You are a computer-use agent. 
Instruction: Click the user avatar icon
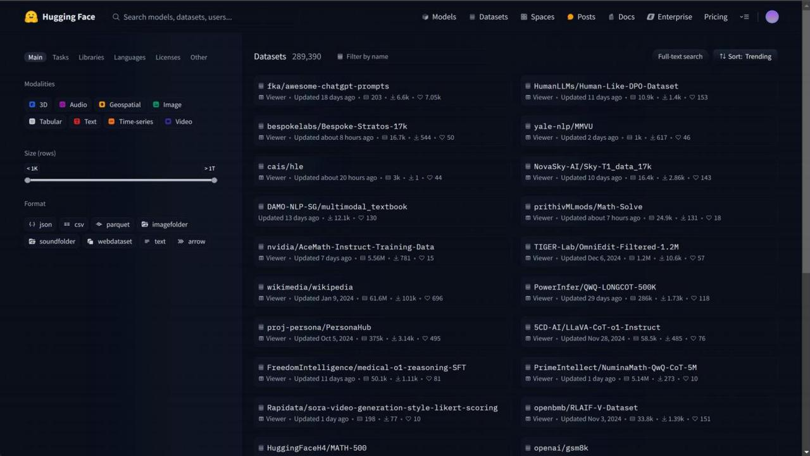coord(772,17)
